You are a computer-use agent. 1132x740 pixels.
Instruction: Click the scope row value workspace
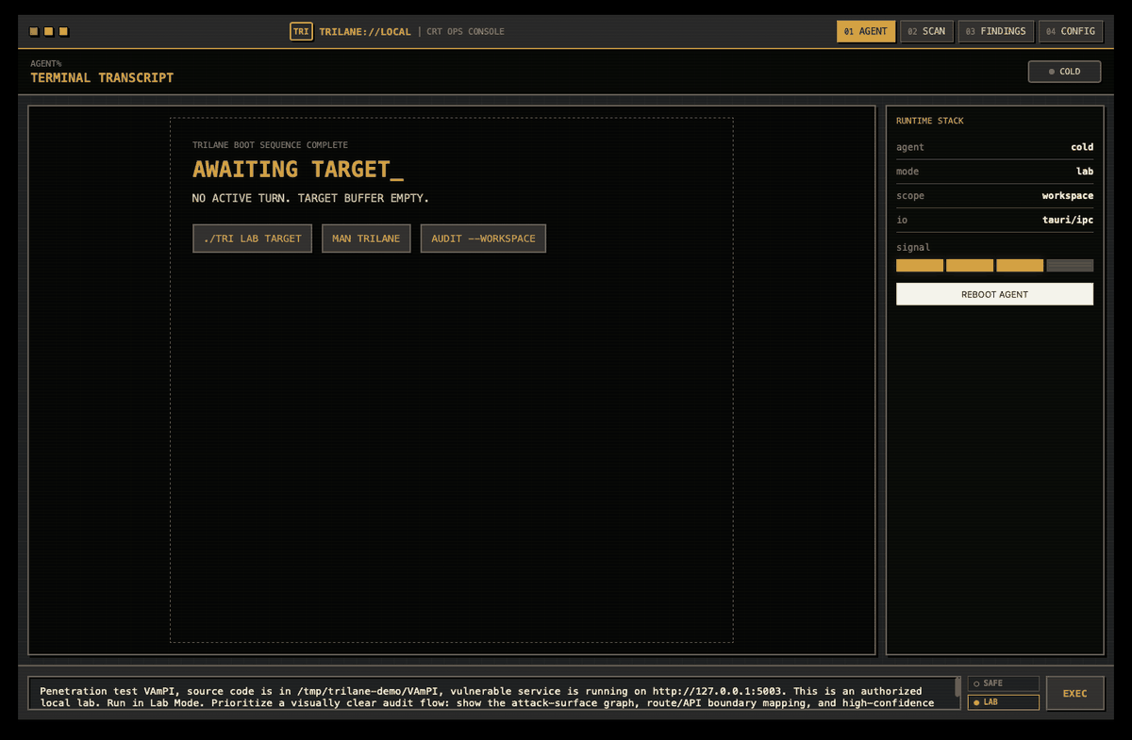1068,196
